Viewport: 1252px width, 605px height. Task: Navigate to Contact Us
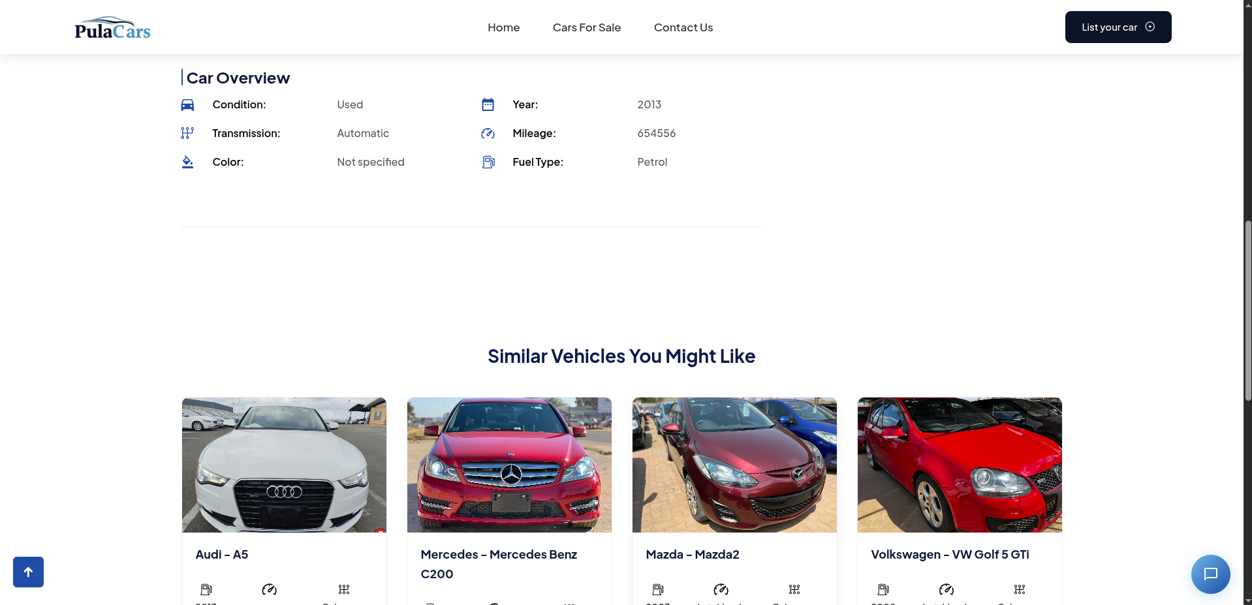[x=683, y=27]
